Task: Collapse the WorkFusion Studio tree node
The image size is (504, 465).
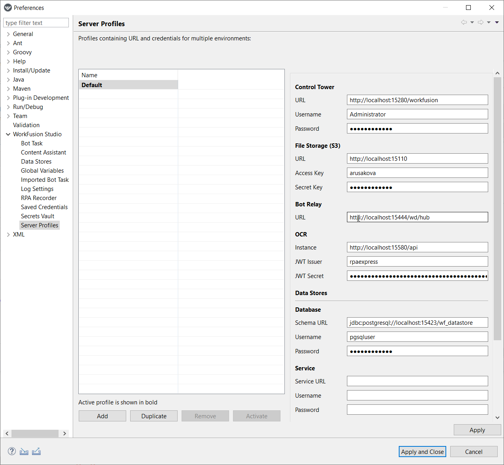Action: 8,134
